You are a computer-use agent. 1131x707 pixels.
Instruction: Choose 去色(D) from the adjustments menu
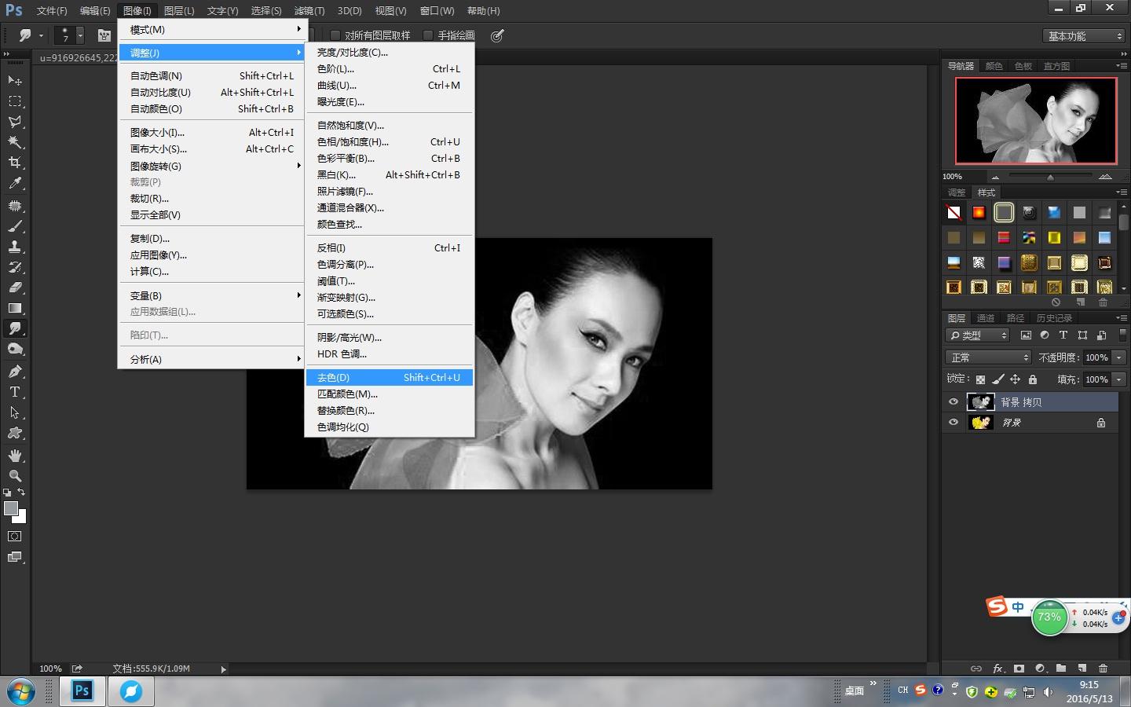[x=389, y=378]
